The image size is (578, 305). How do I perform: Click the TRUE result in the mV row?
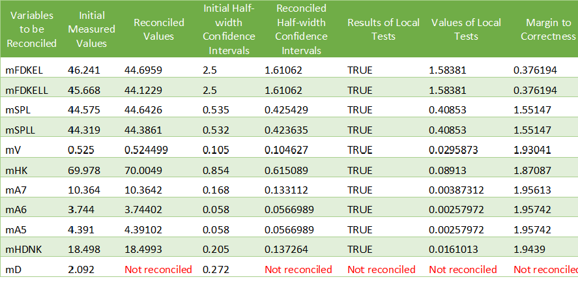tap(360, 150)
